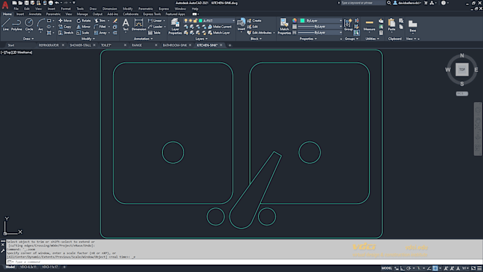
Task: Click the Group tool
Action: tap(348, 25)
